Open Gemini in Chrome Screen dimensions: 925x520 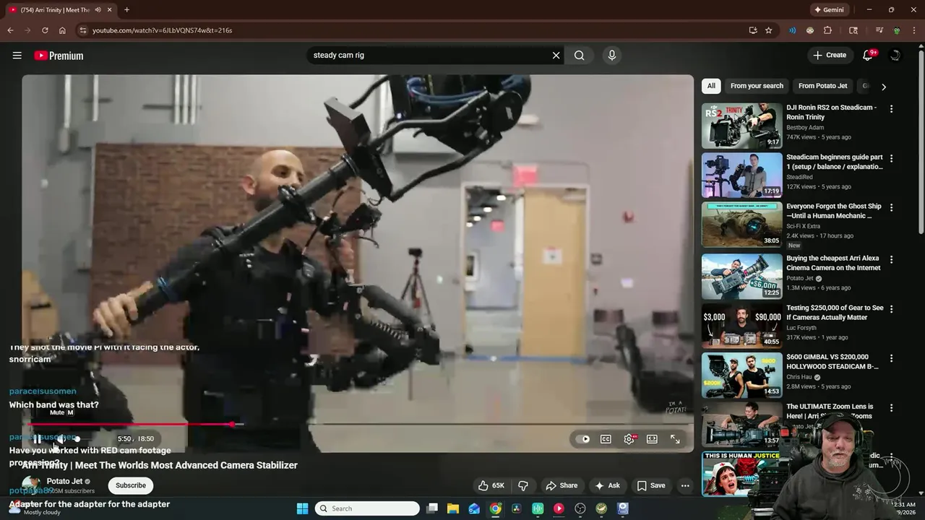tap(829, 10)
